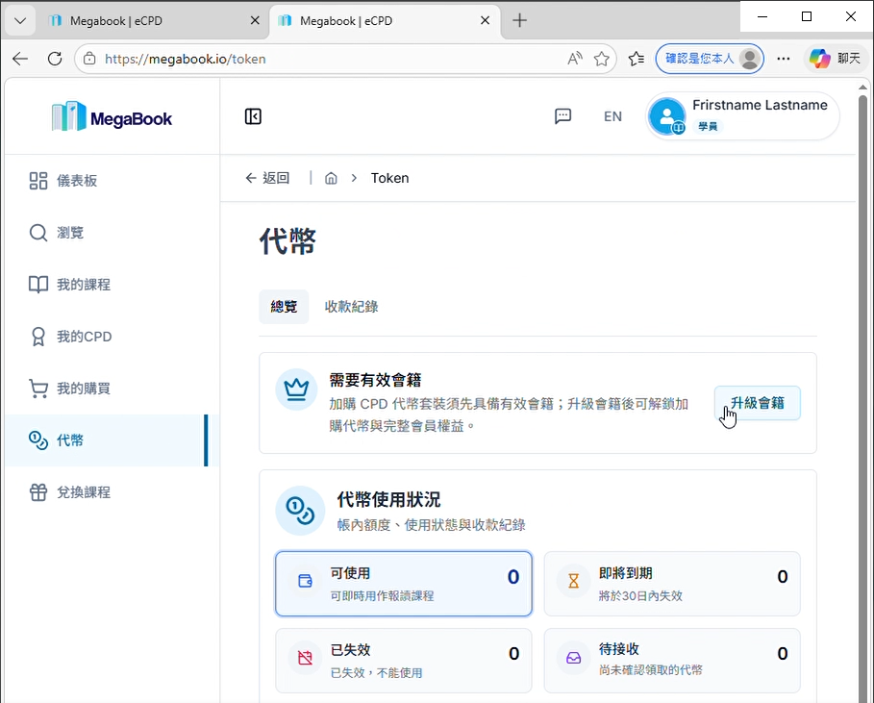Select the 可使用 token card
The width and height of the screenshot is (874, 703).
pyautogui.click(x=404, y=584)
